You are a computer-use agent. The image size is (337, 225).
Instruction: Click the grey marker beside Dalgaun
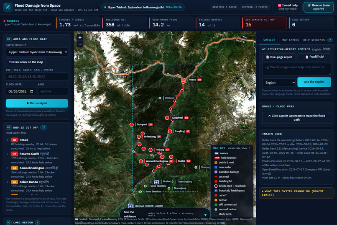click(160, 98)
